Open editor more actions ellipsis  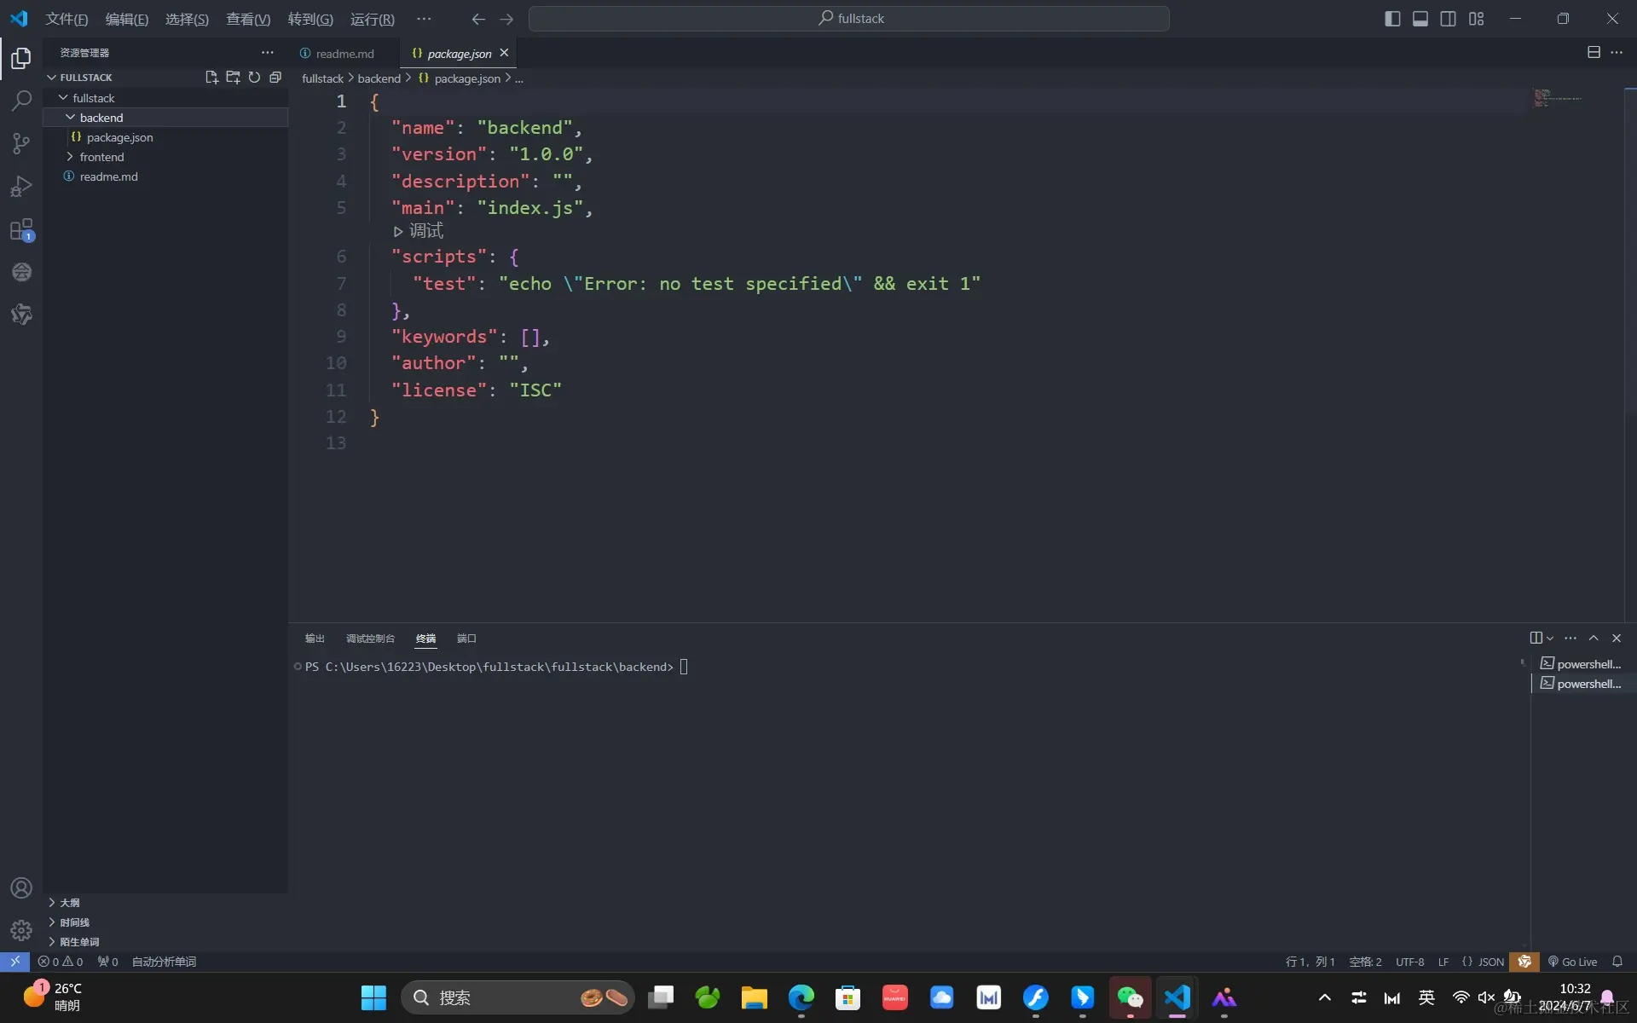[1617, 53]
